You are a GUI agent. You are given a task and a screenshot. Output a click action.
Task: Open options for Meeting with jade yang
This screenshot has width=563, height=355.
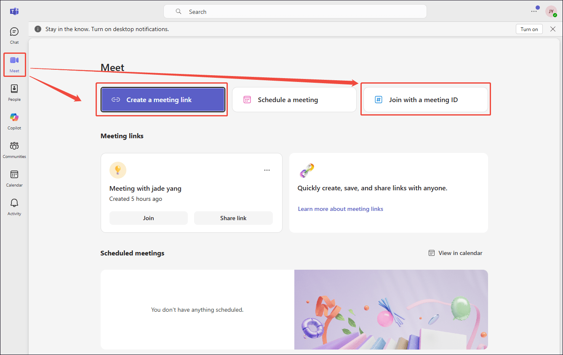[x=267, y=170]
